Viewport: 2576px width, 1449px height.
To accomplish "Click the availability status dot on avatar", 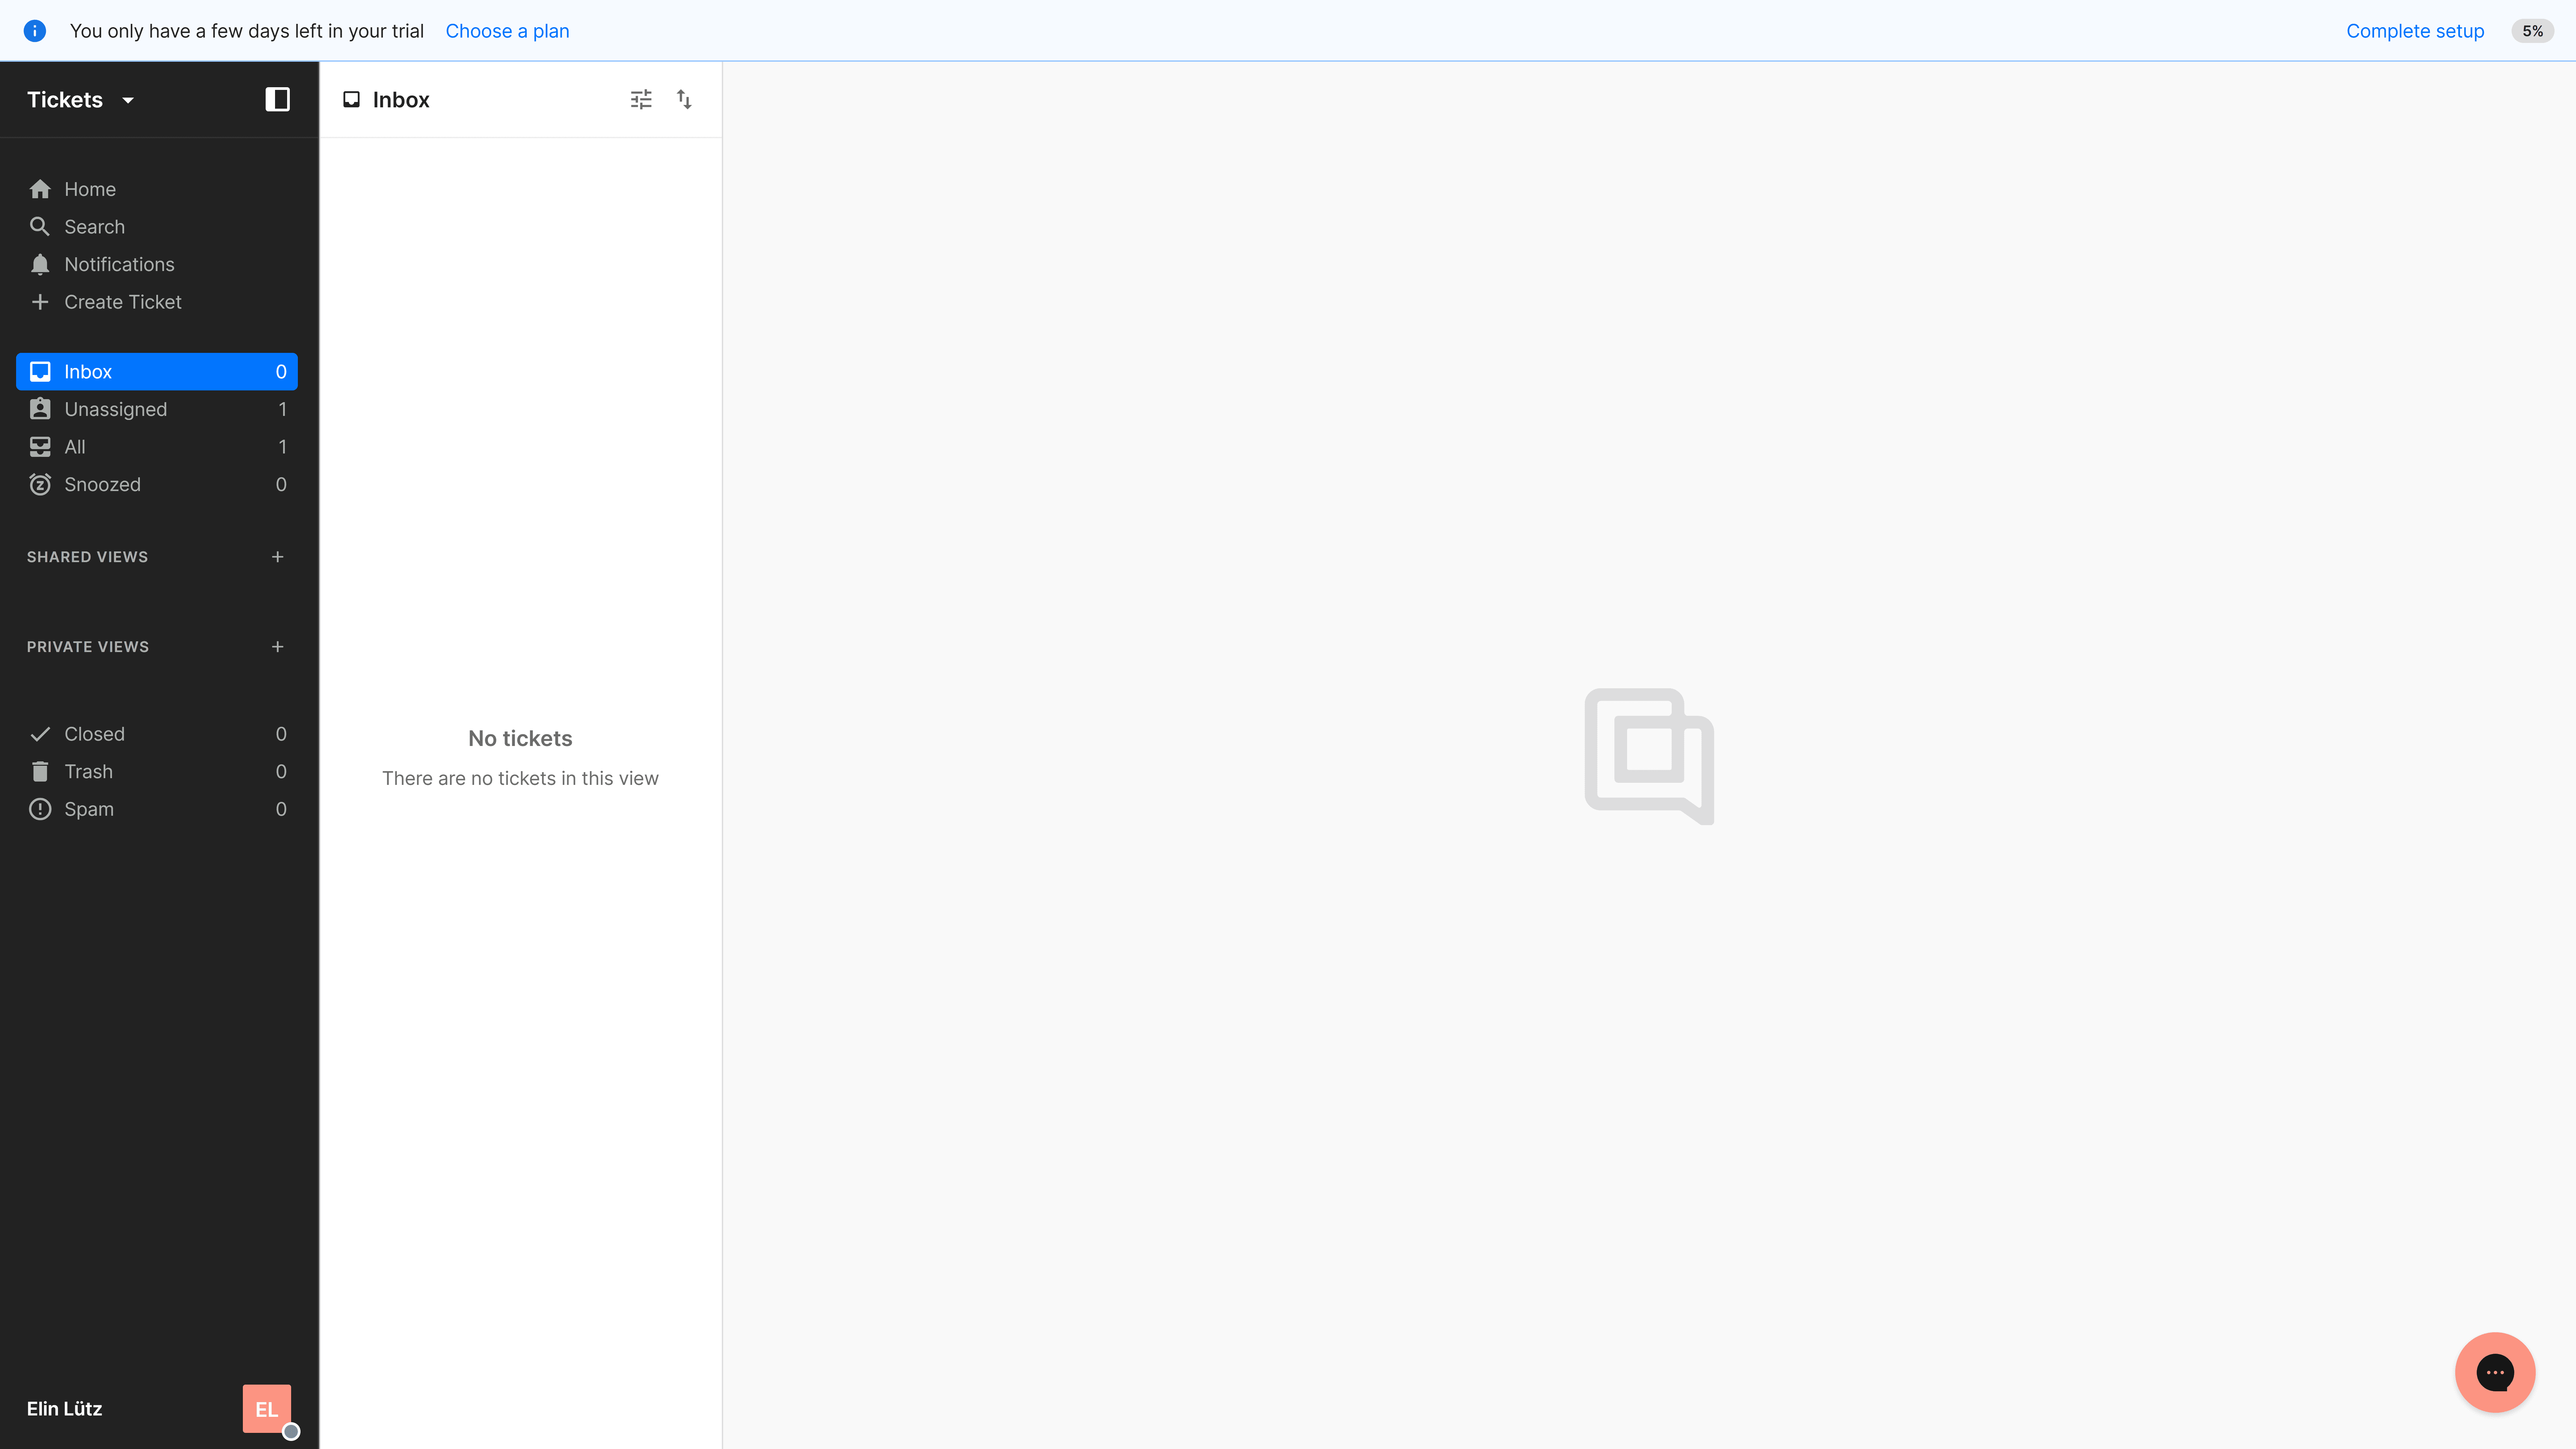I will click(x=291, y=1432).
